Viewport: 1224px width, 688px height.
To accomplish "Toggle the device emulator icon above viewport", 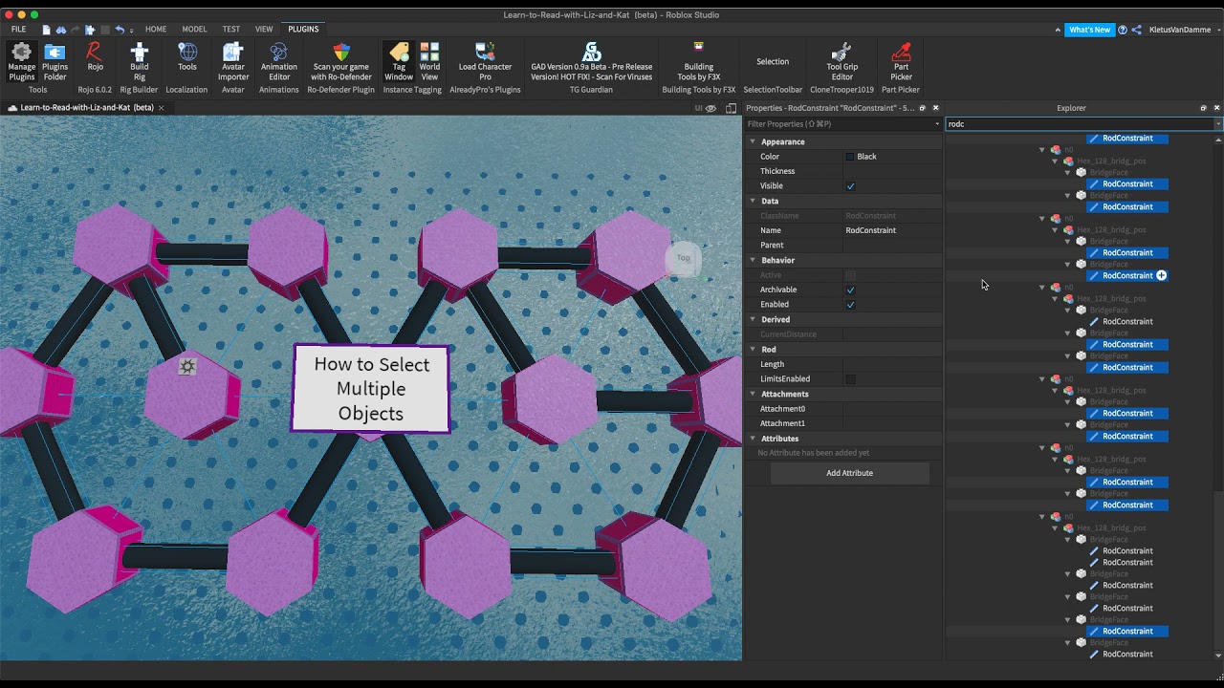I will (732, 108).
